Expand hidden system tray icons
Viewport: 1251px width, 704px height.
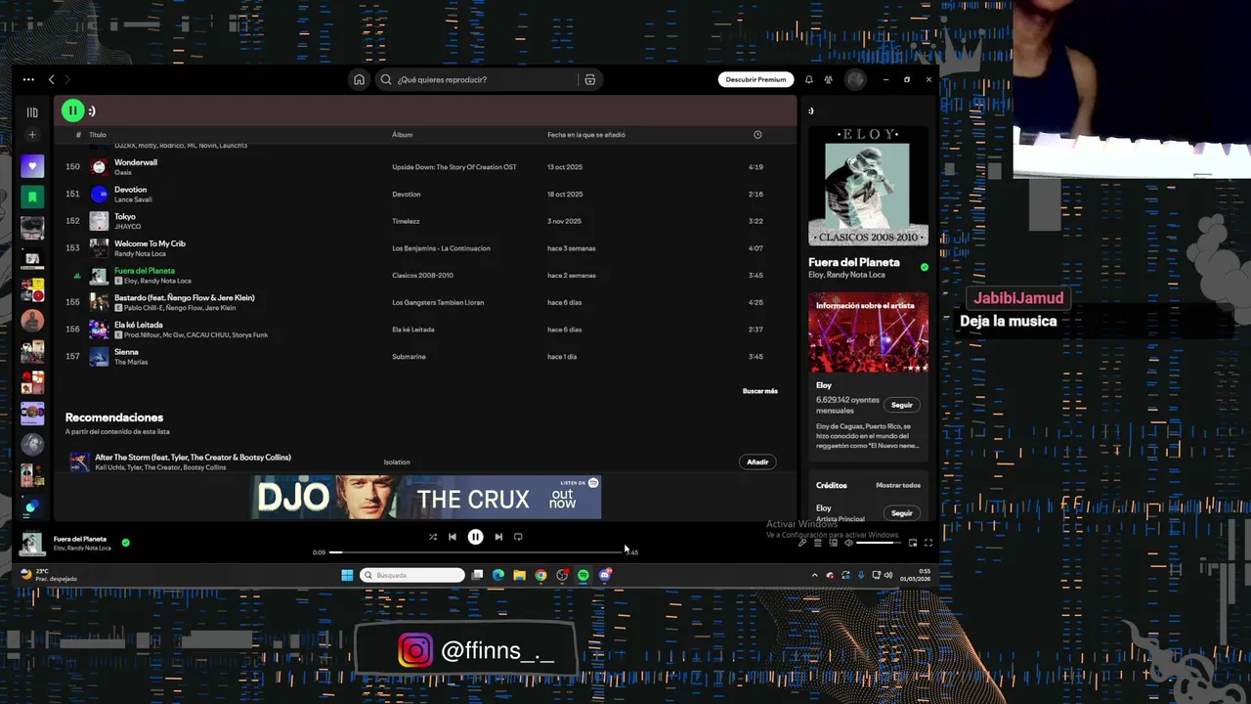814,575
